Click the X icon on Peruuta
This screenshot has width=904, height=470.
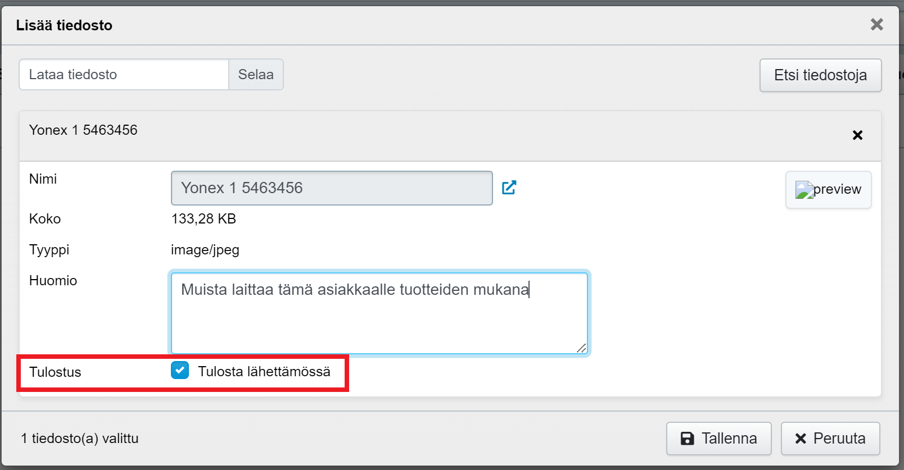801,439
